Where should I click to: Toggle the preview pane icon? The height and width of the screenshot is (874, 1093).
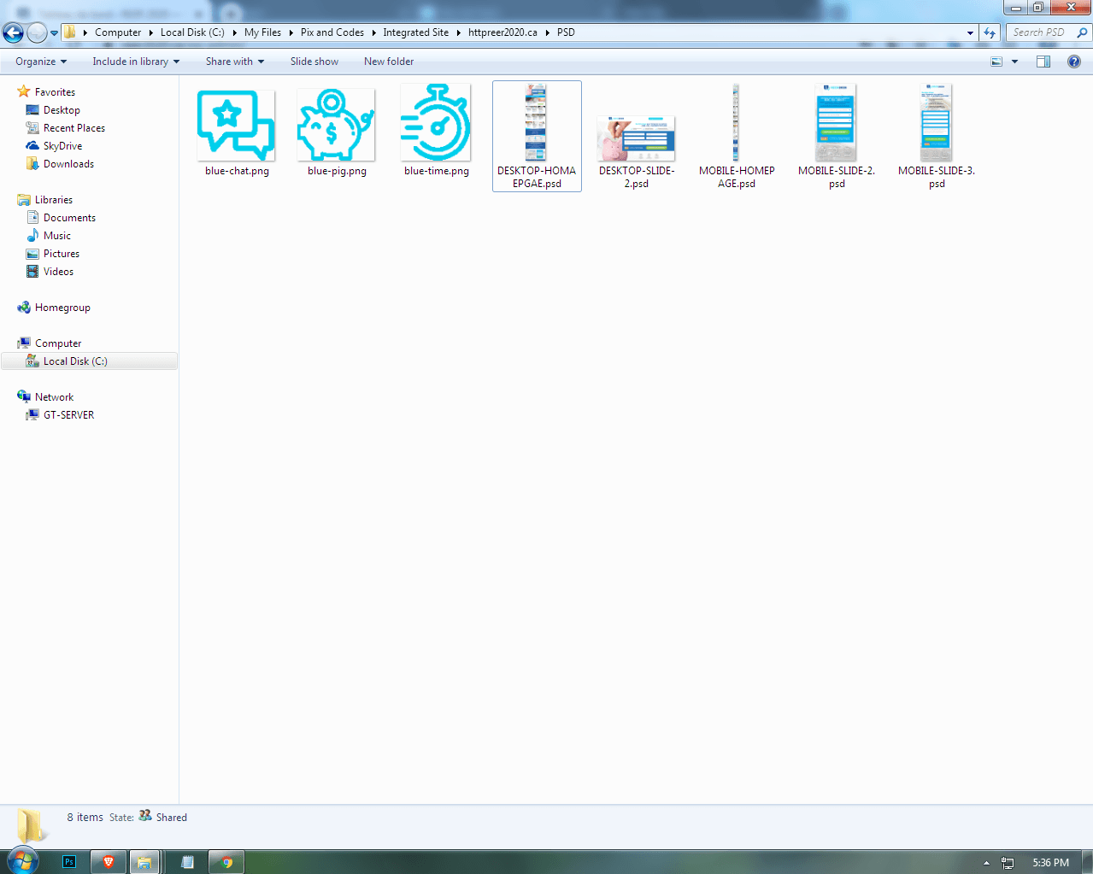1043,62
